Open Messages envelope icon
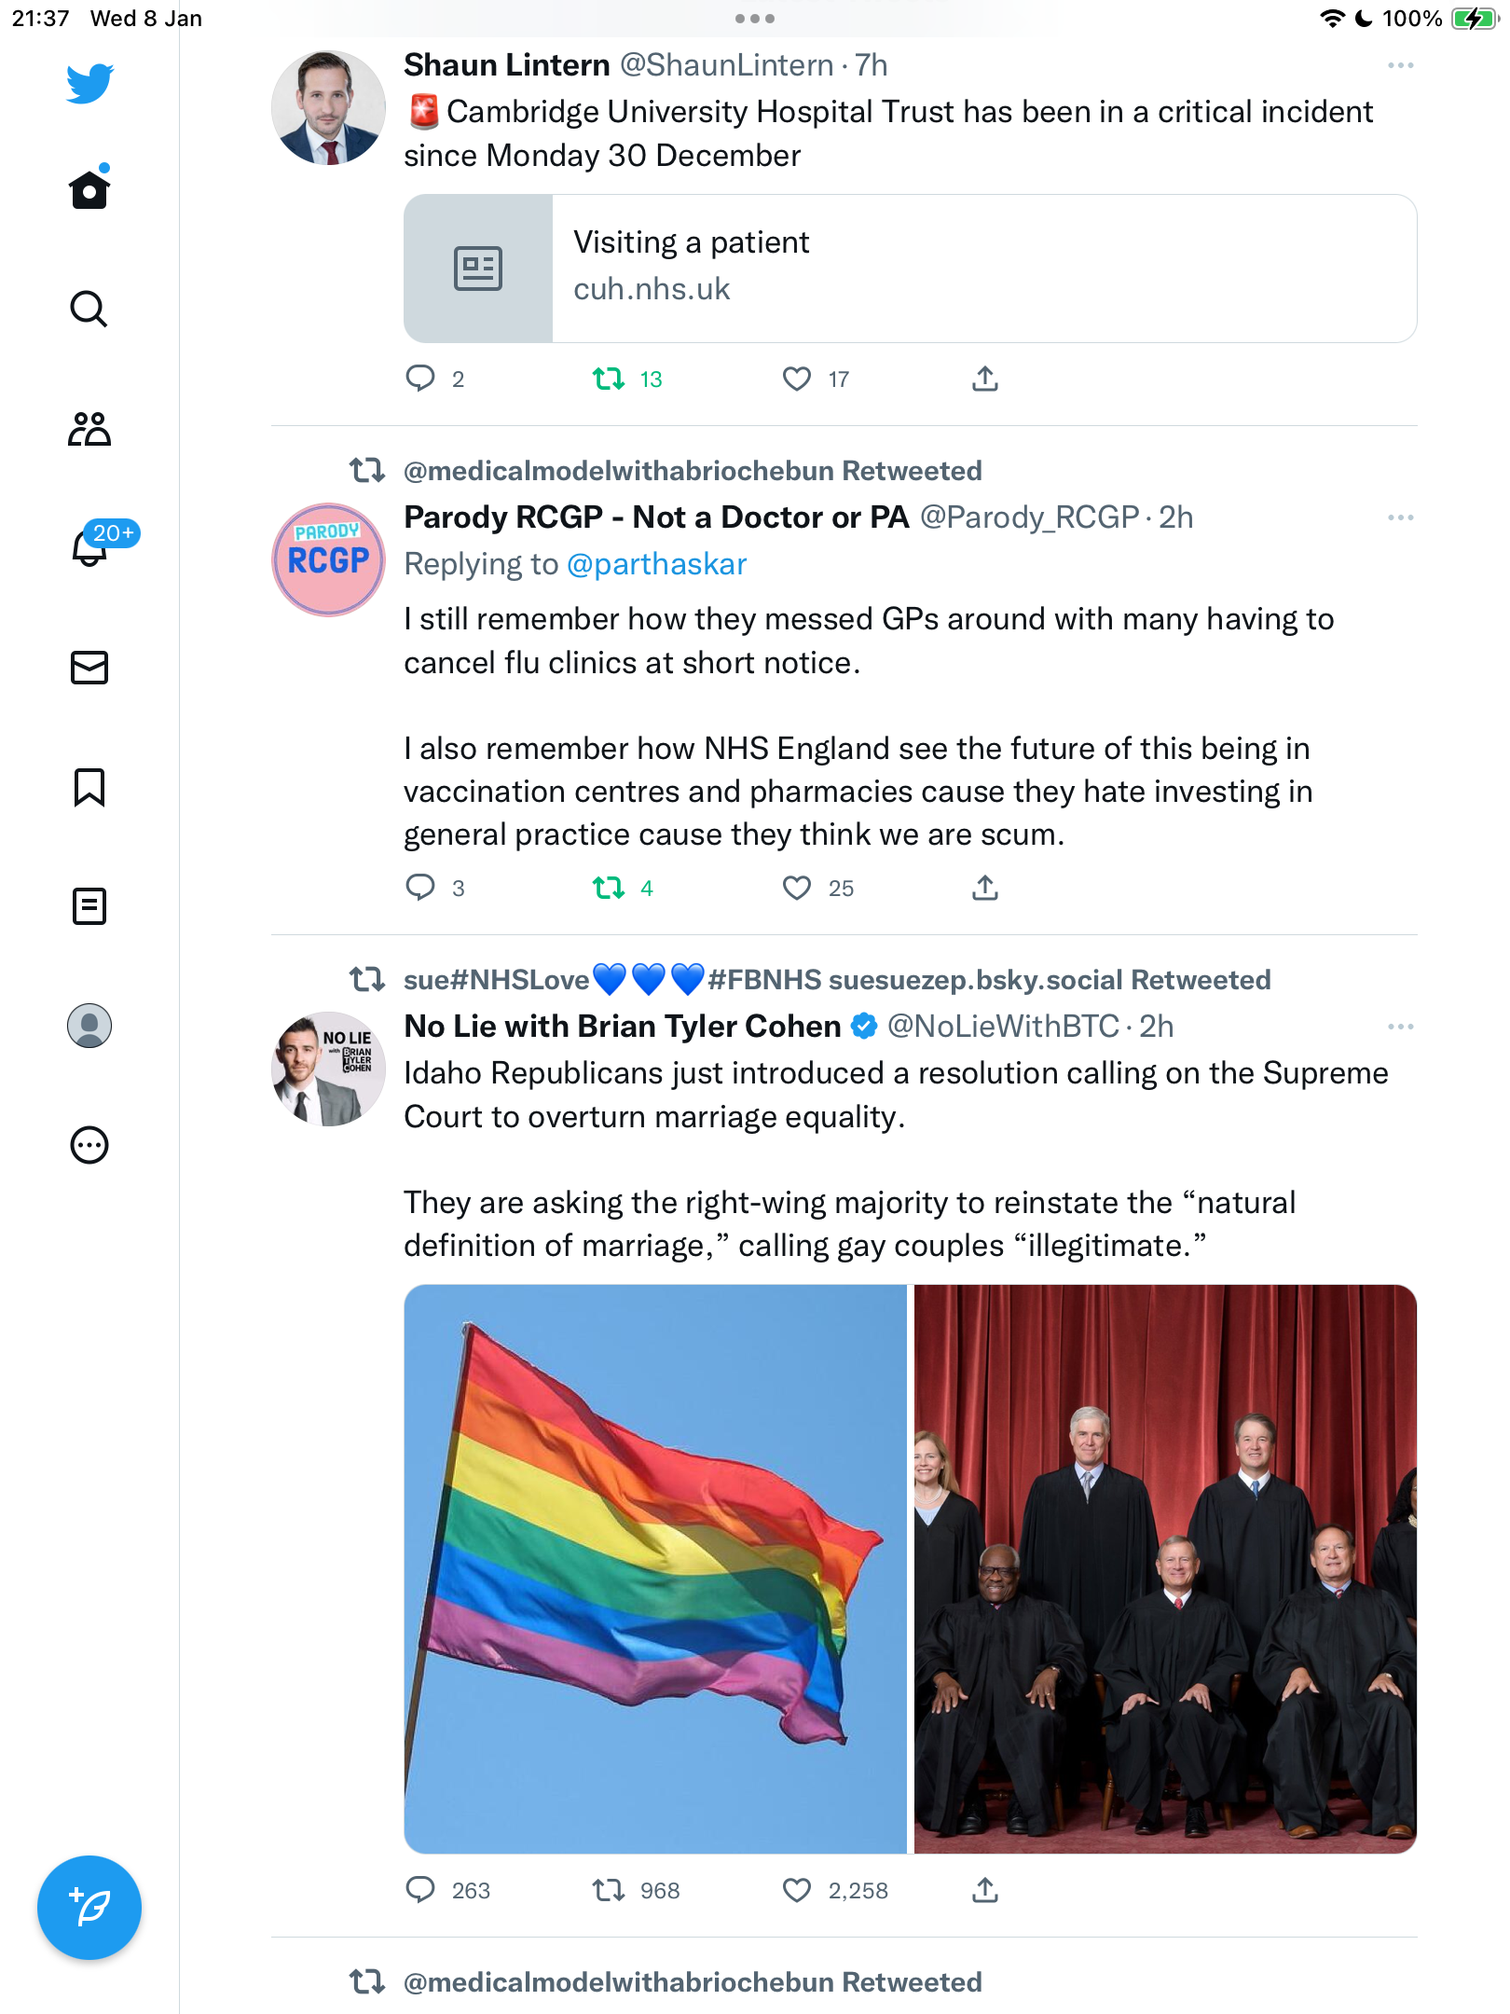The image size is (1510, 2014). pos(89,668)
